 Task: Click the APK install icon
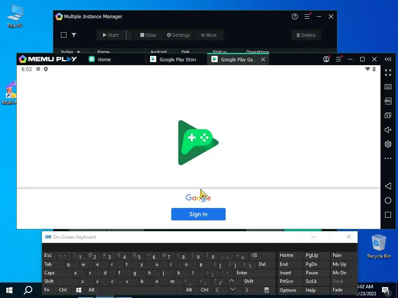tap(388, 101)
